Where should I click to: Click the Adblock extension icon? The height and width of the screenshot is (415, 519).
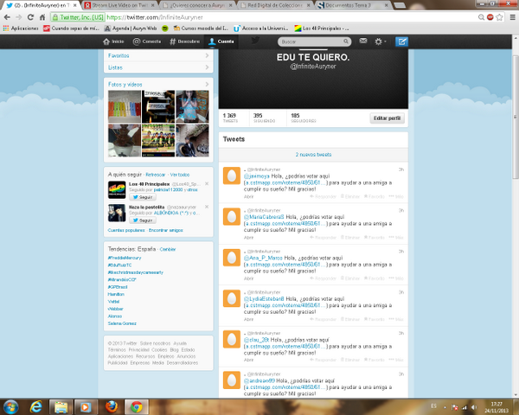[490, 17]
